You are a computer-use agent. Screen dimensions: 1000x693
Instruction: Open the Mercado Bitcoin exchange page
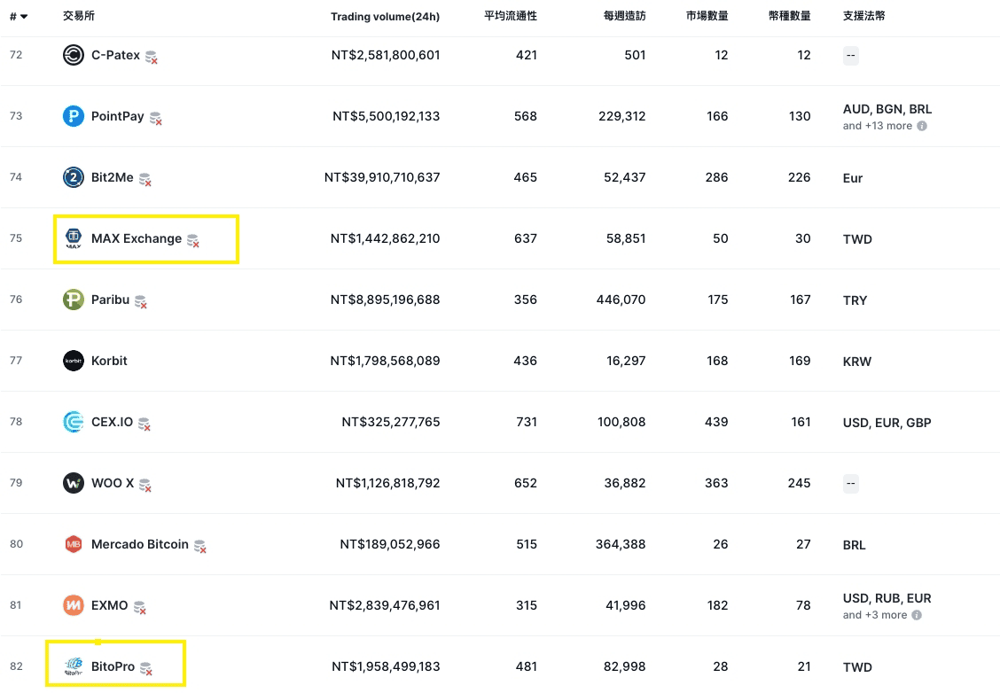[x=140, y=544]
